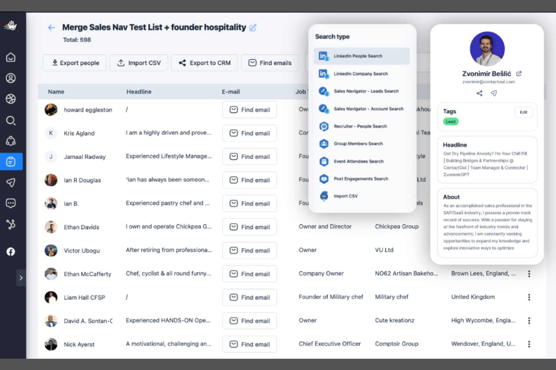The width and height of the screenshot is (556, 370).
Task: Click the Facebook icon at sidebar bottom
Action: coord(11,252)
